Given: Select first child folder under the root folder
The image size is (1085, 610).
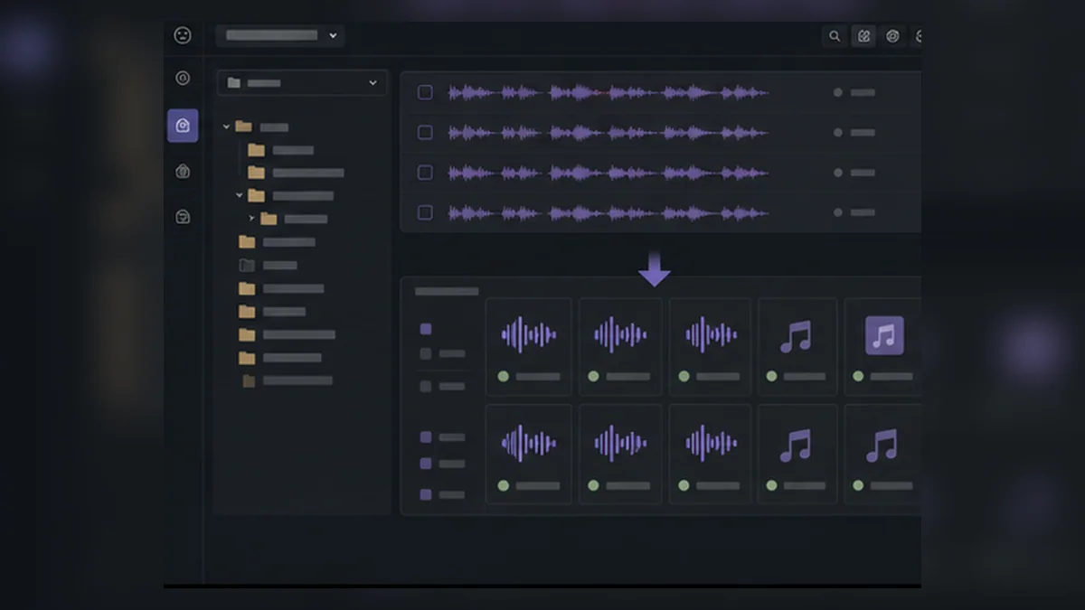Looking at the screenshot, I should pyautogui.click(x=257, y=150).
